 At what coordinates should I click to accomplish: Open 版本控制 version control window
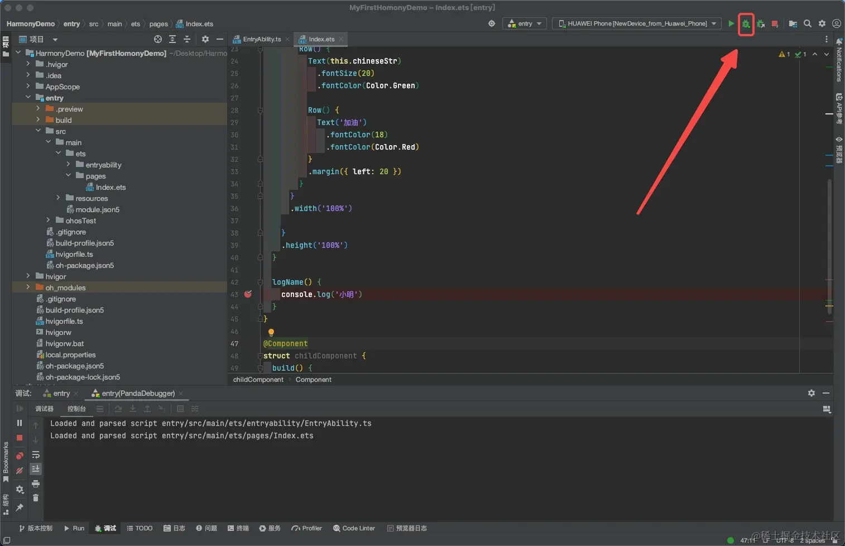[36, 528]
